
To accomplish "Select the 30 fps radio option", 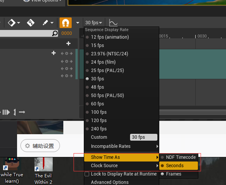I will point(121,79).
